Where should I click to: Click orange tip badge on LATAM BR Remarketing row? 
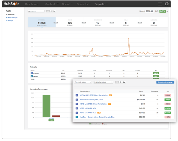tap(110, 95)
